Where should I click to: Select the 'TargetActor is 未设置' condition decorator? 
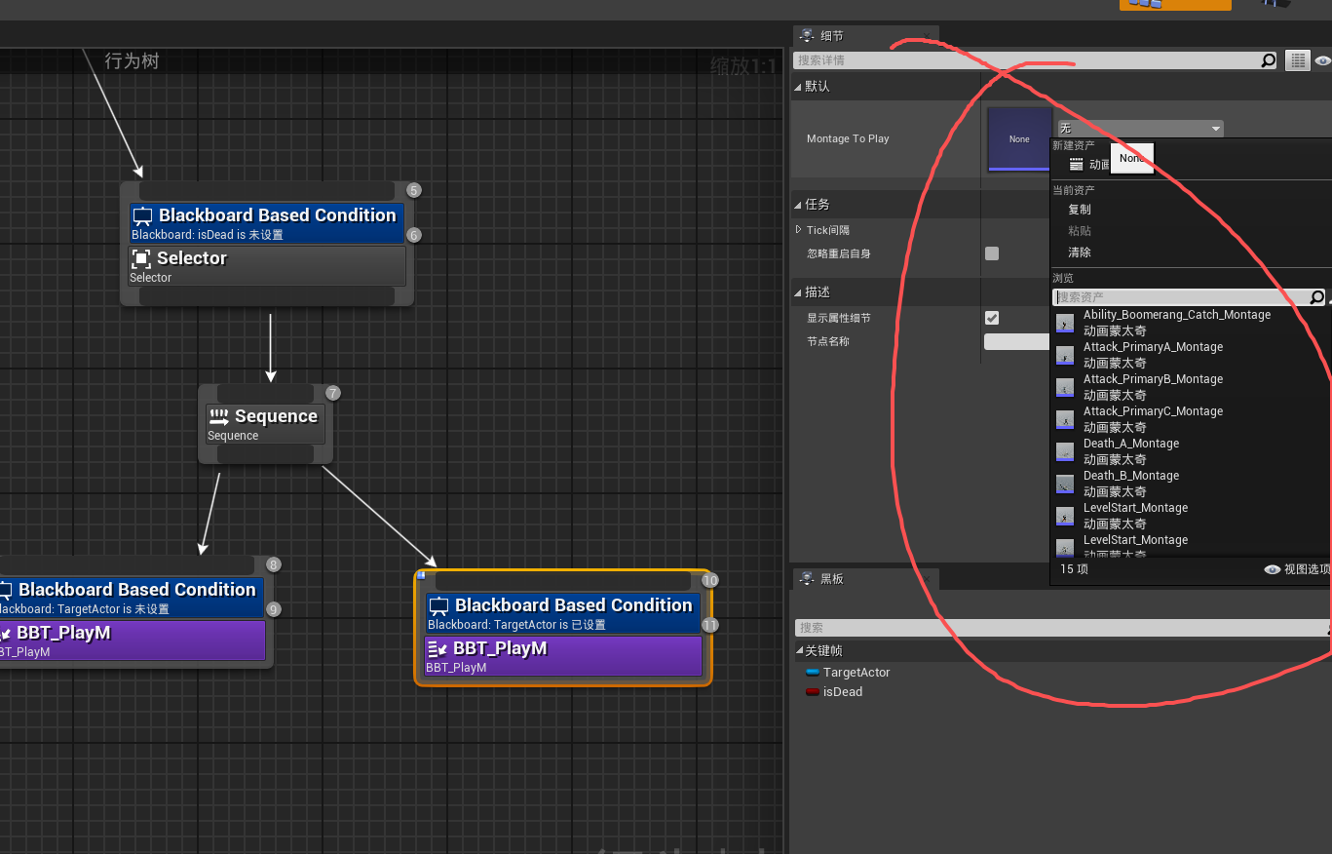coord(132,598)
